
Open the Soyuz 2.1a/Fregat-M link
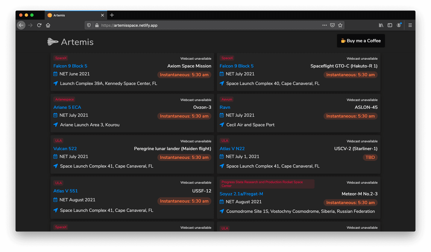coord(241,194)
